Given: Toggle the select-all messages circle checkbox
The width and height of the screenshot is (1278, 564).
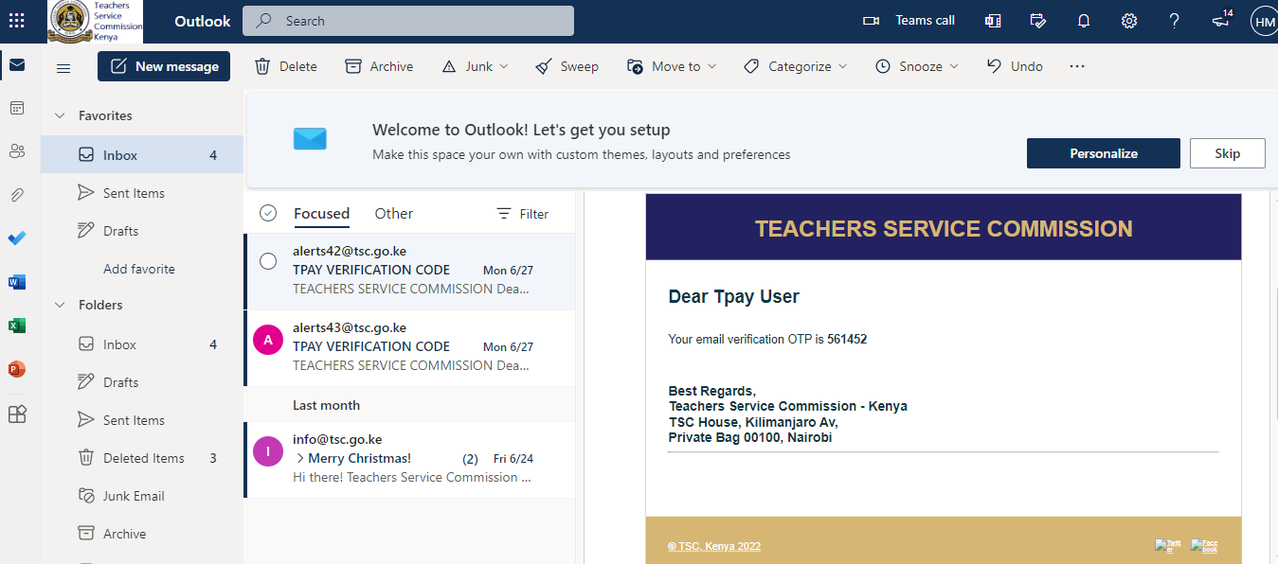Looking at the screenshot, I should click(x=268, y=214).
